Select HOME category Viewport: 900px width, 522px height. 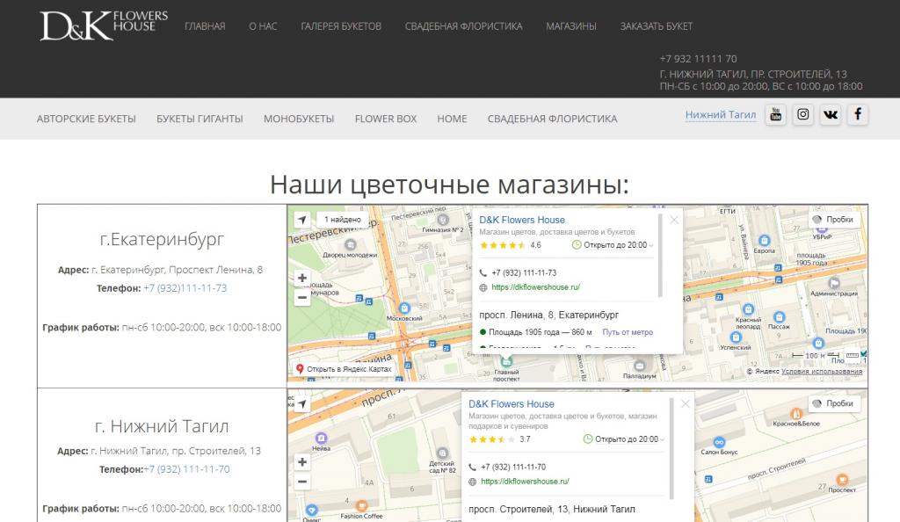click(x=452, y=119)
